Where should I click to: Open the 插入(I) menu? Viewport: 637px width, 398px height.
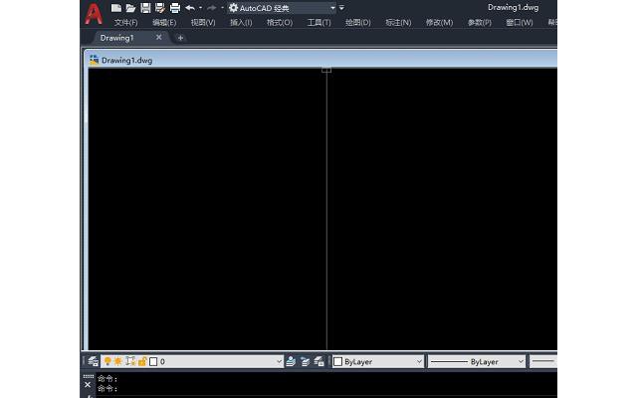(241, 22)
